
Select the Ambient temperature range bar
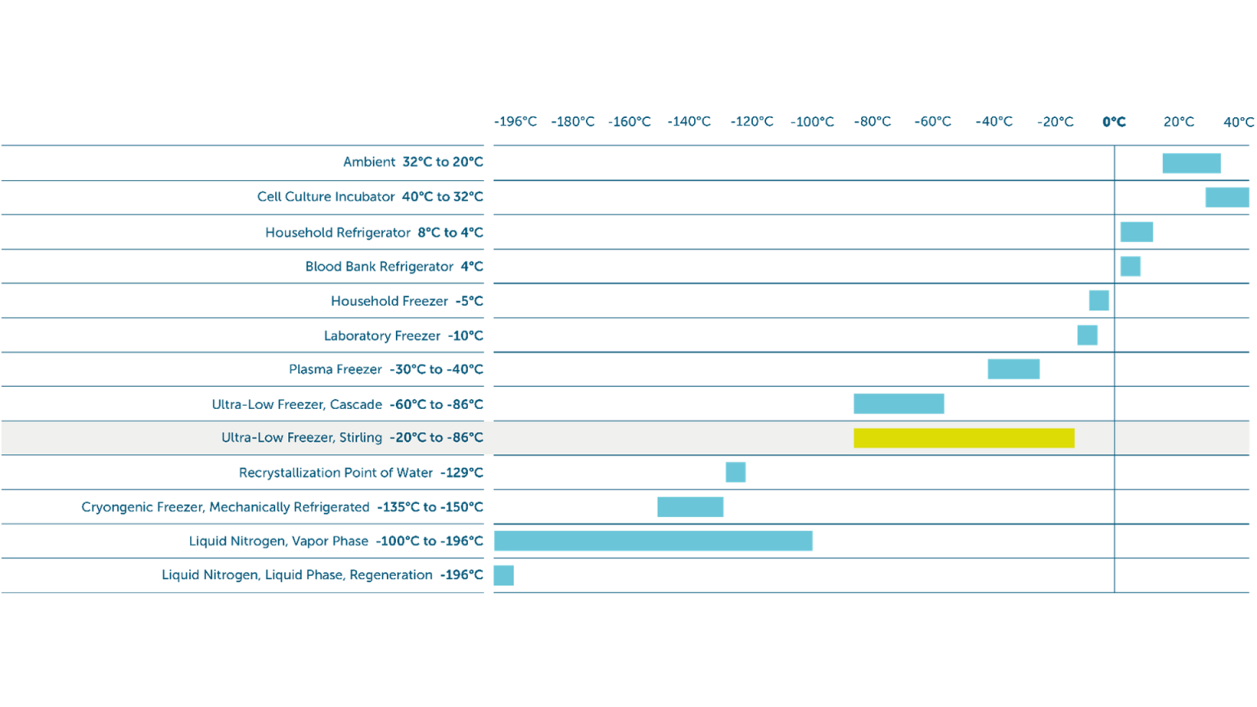point(1191,163)
